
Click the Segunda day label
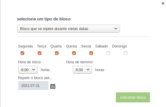click(x=26, y=46)
